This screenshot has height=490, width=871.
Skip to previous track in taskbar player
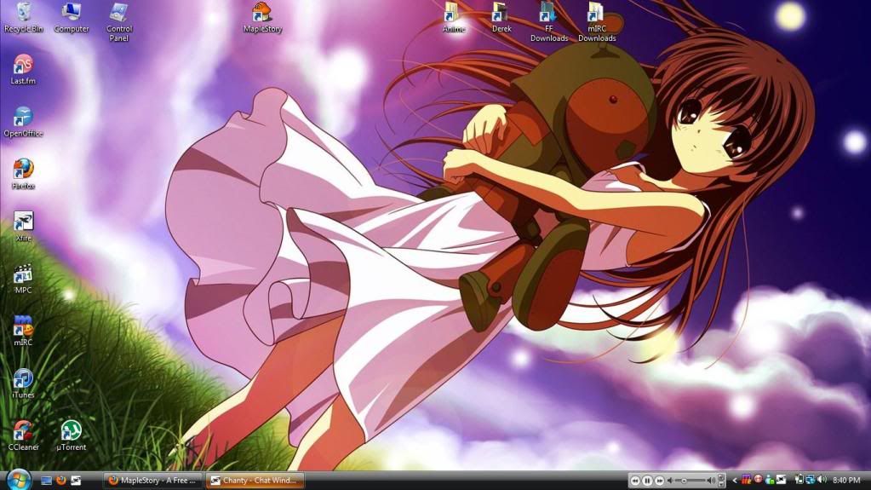(x=635, y=481)
